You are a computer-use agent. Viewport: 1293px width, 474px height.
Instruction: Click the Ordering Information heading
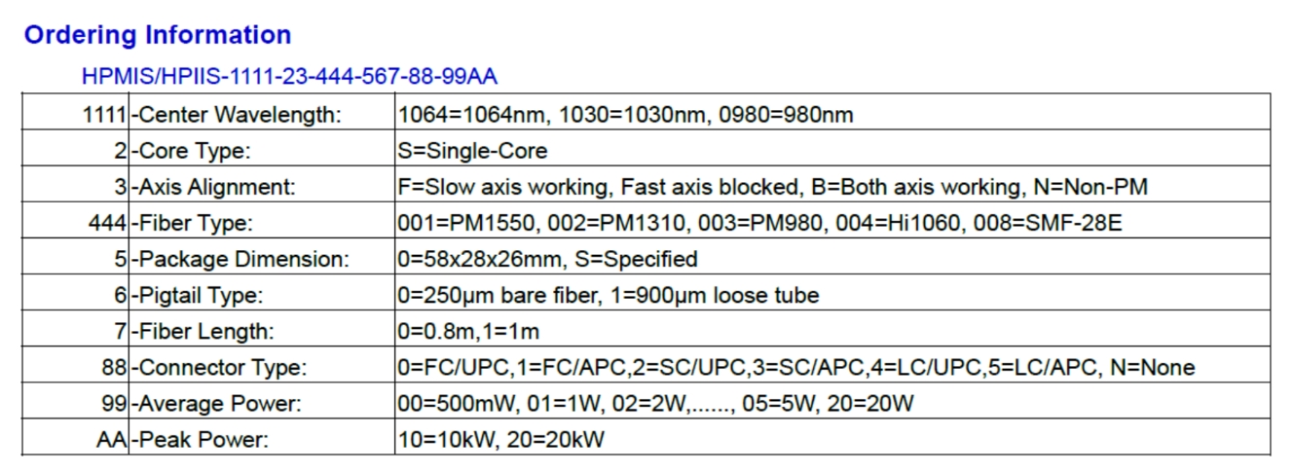(158, 36)
